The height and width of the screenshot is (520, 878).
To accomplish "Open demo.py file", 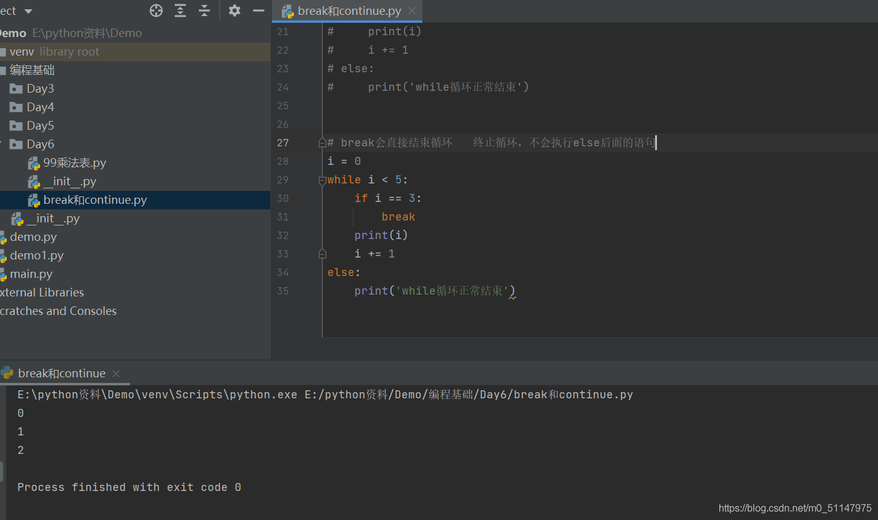I will pyautogui.click(x=33, y=237).
